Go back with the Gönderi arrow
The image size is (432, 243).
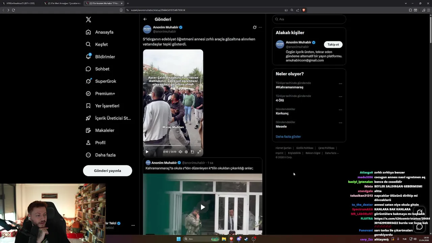coord(145,19)
